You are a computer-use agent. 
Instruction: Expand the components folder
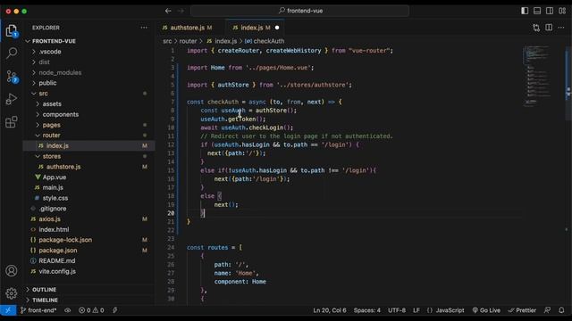pyautogui.click(x=60, y=115)
